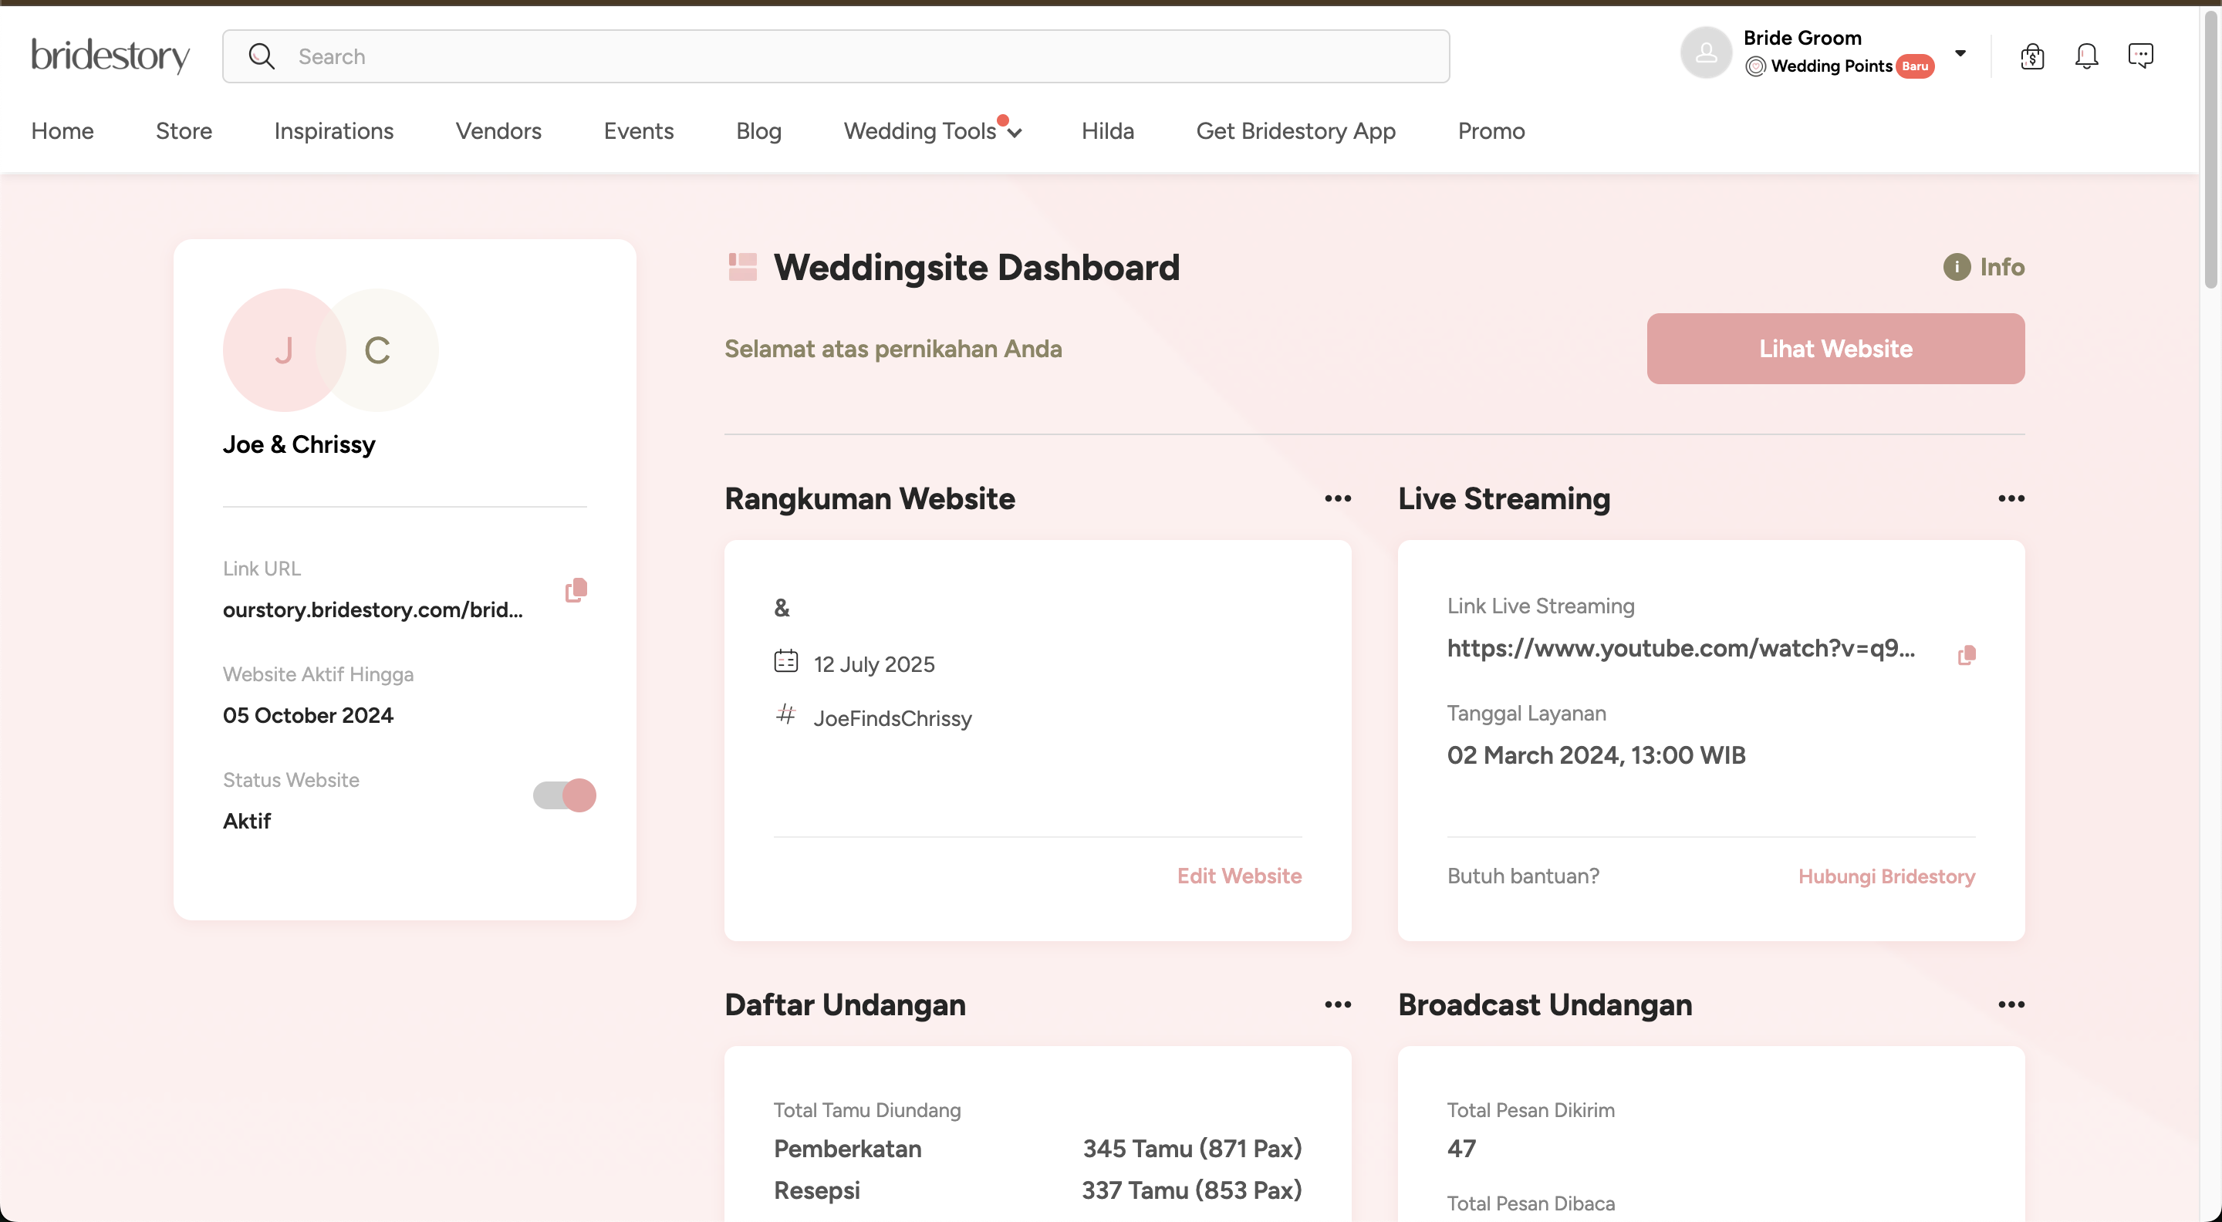Image resolution: width=2222 pixels, height=1222 pixels.
Task: Go to the Vendors menu item
Action: (498, 131)
